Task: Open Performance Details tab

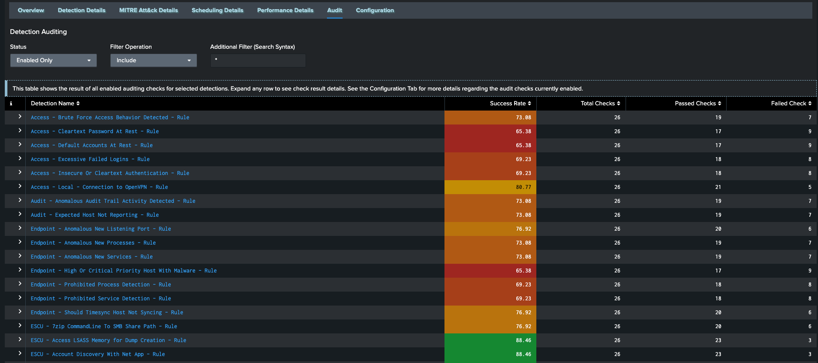Action: (x=285, y=10)
